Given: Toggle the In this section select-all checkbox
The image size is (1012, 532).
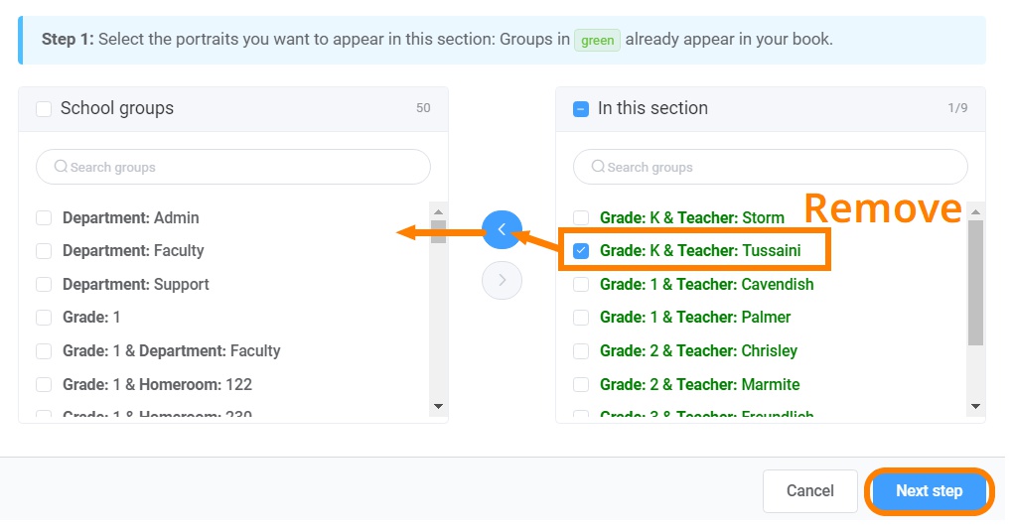Looking at the screenshot, I should (581, 108).
